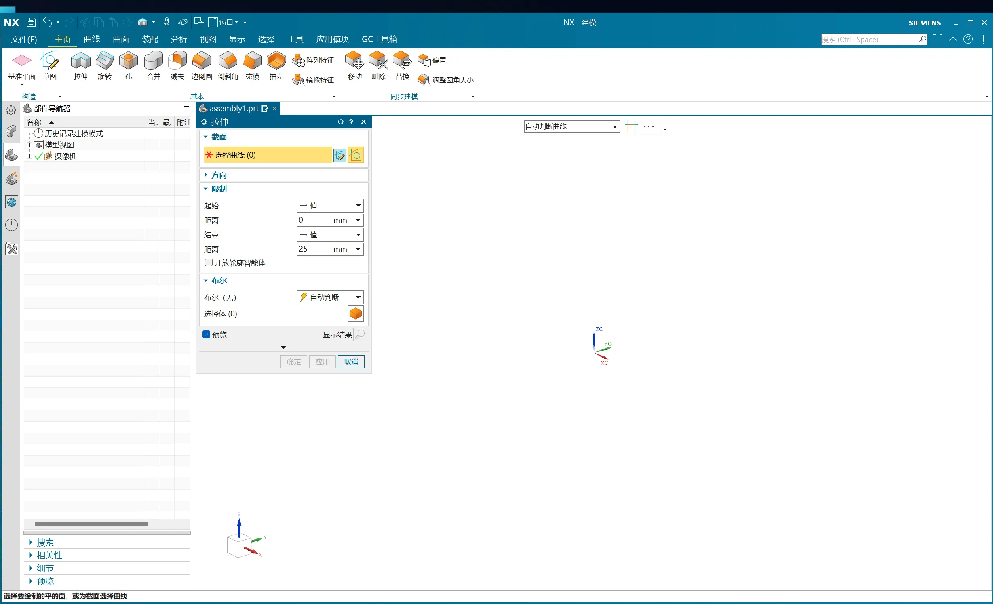
Task: Open the 自动判断曲线 selection filter dropdown
Action: click(571, 126)
